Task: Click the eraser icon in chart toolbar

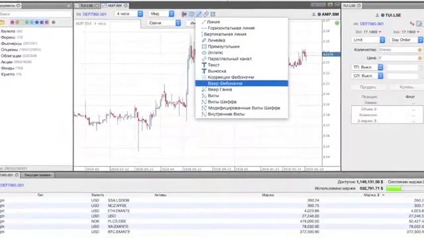Action: tap(206, 14)
